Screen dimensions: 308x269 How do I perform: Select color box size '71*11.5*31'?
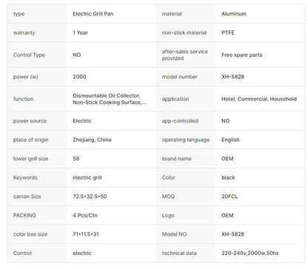tap(86, 234)
